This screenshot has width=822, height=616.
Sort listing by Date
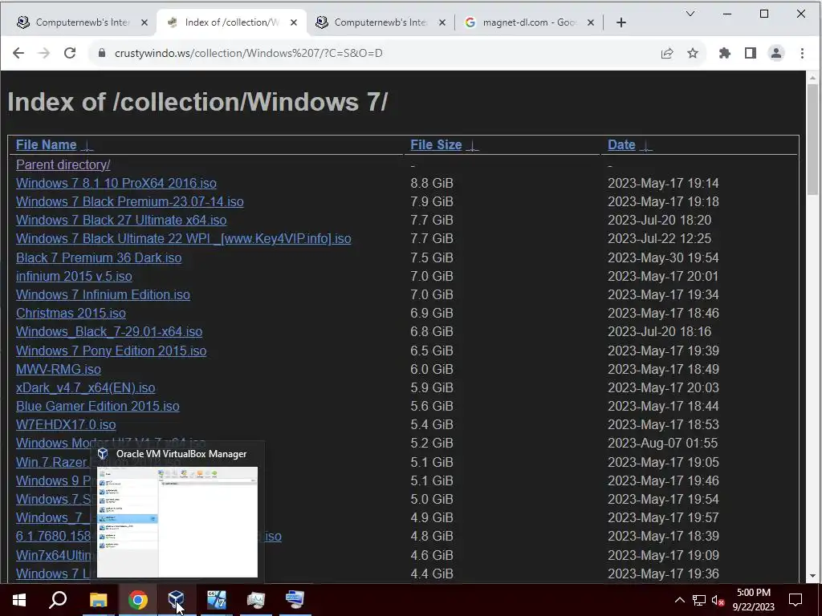coord(621,144)
